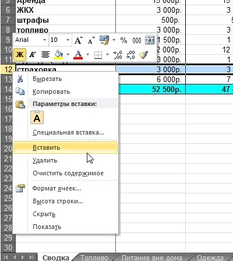Switch to Сводка sheet tab
Image resolution: width=233 pixels, height=261 pixels.
pos(56,258)
